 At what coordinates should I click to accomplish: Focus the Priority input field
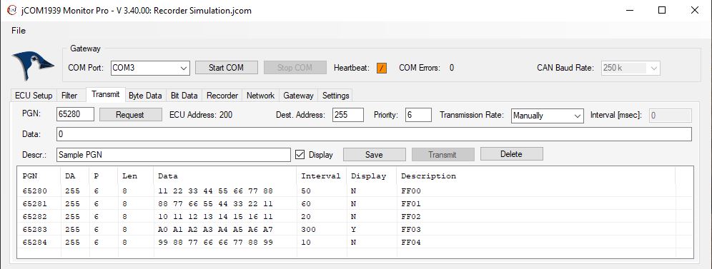(x=418, y=115)
